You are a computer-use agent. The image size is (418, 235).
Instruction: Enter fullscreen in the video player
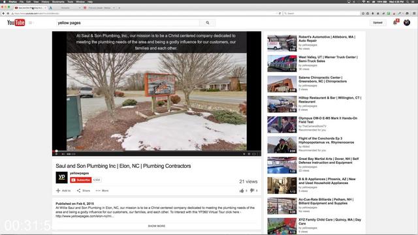[x=259, y=154]
